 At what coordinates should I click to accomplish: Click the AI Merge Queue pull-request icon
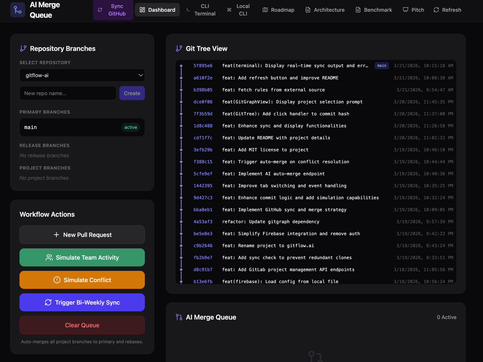pyautogui.click(x=179, y=317)
